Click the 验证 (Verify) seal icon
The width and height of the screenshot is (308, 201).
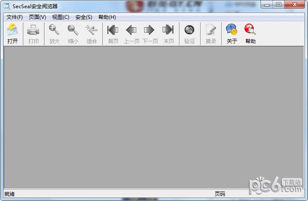[x=189, y=30]
